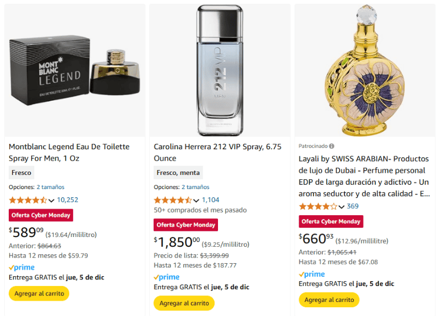Select the Oferta Cyber Monday badge on Layali
Image resolution: width=436 pixels, height=316 pixels.
tap(331, 221)
